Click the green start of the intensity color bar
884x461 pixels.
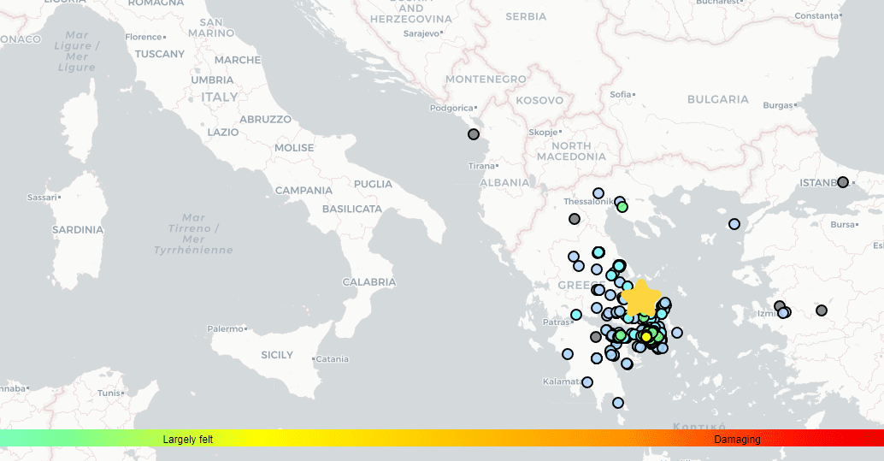[x=9, y=438]
